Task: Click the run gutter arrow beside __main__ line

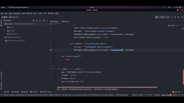Action: 53,69
